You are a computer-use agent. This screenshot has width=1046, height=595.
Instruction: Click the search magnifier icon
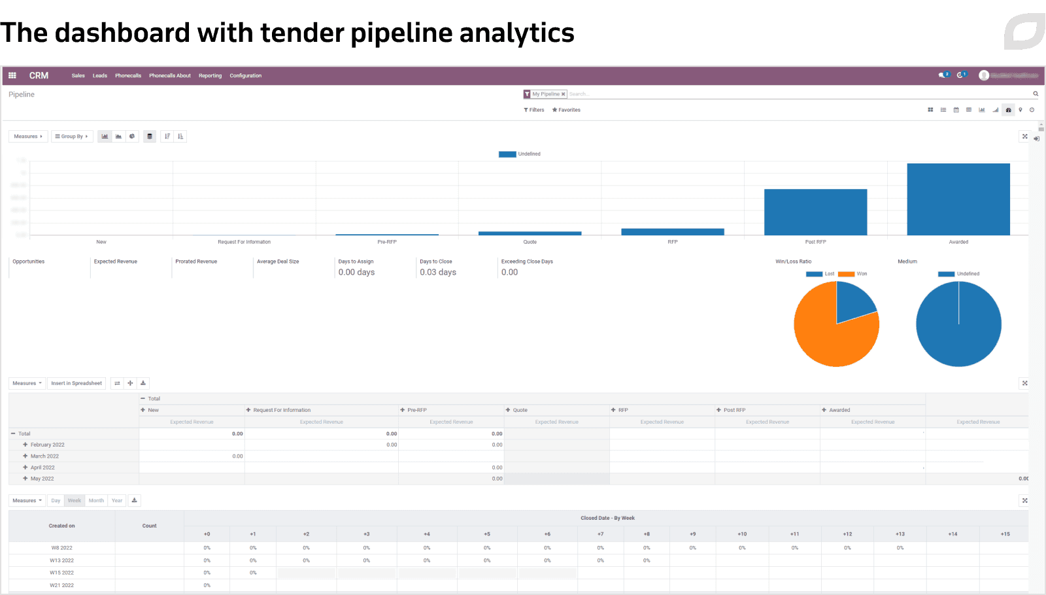point(1036,94)
